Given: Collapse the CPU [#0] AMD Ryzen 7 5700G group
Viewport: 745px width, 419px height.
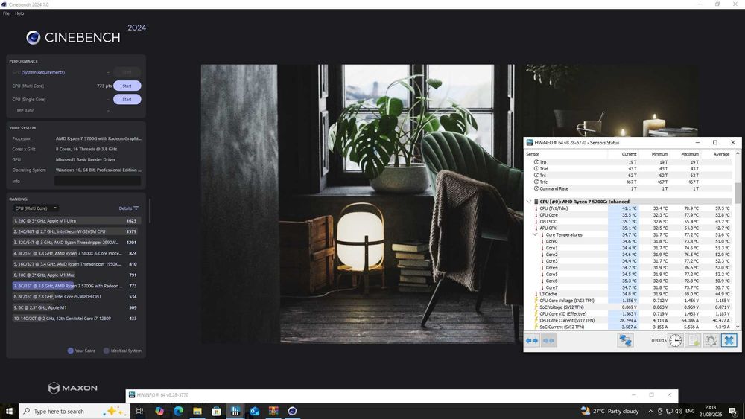Looking at the screenshot, I should 529,202.
